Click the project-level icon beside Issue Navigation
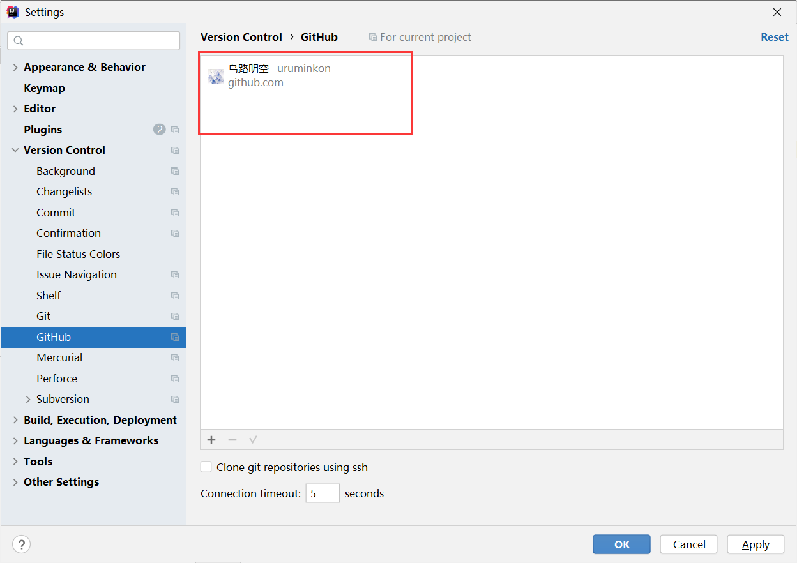This screenshot has height=563, width=797. coord(175,275)
